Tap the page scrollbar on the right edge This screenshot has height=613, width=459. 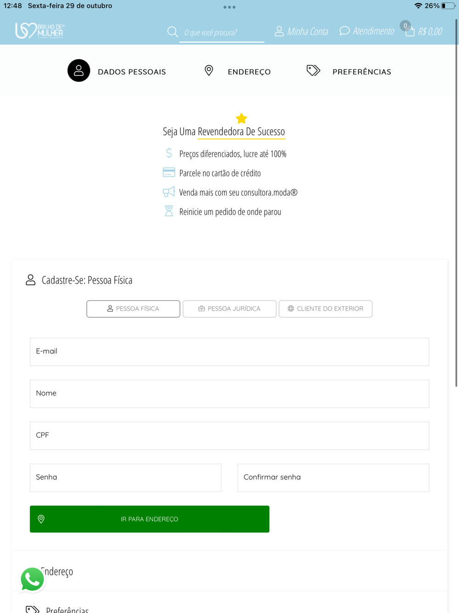pos(456,203)
